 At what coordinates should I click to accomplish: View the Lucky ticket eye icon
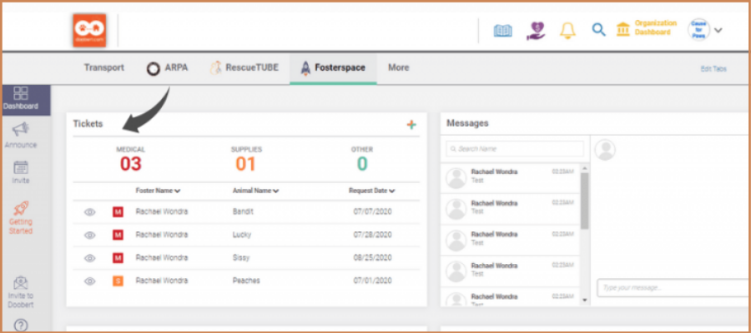coord(90,235)
